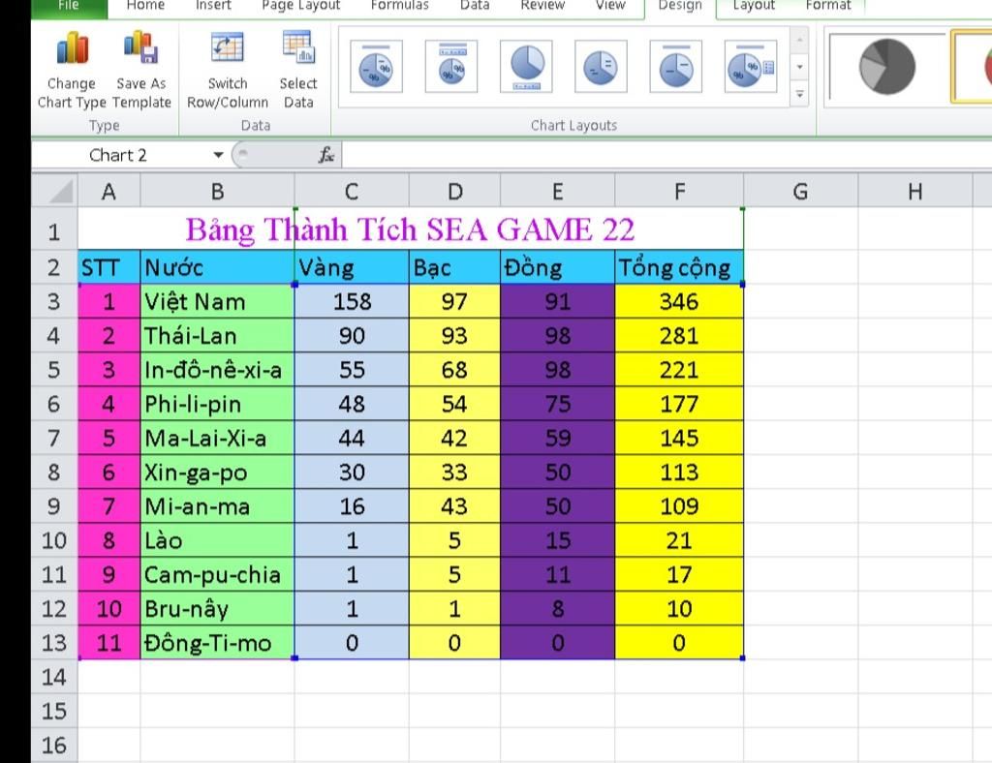
Task: Select column H header
Action: 914,191
